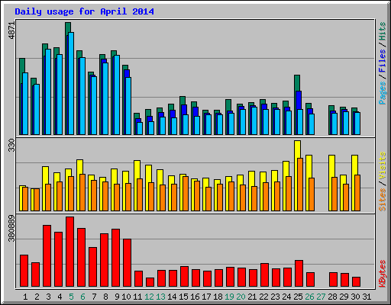
Task: Click day 15 on the x-axis
Action: pos(183,297)
